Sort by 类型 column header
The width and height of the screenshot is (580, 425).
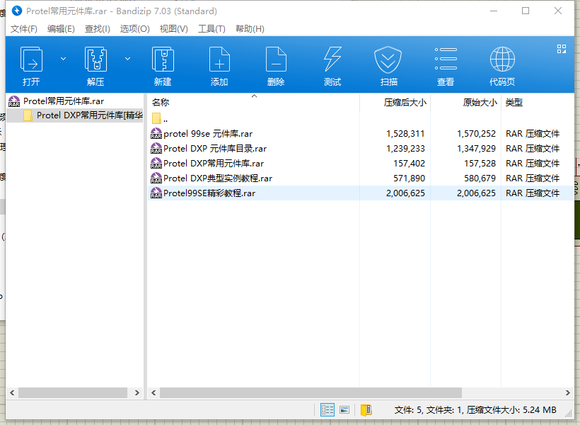(x=538, y=102)
